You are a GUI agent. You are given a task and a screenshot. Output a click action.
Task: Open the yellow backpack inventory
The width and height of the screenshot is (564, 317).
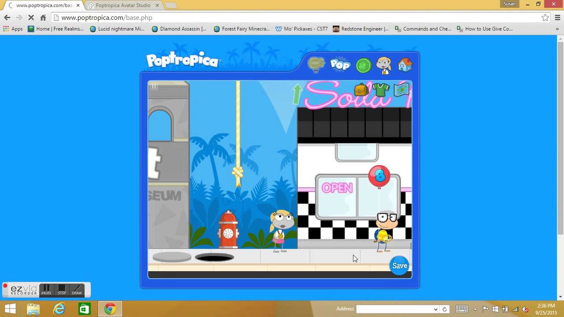361,90
